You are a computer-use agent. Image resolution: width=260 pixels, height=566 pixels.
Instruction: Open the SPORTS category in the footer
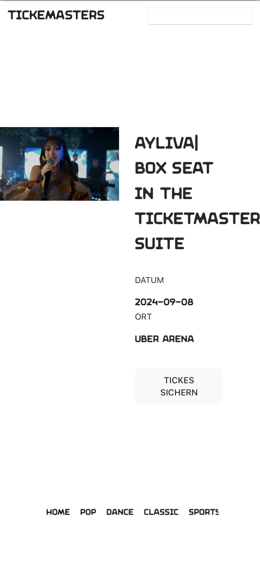(204, 512)
